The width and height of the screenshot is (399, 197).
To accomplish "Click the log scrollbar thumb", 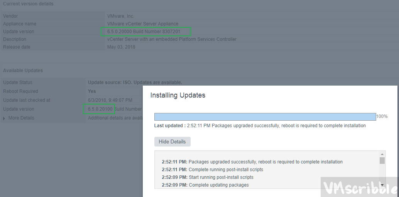I will coord(382,161).
